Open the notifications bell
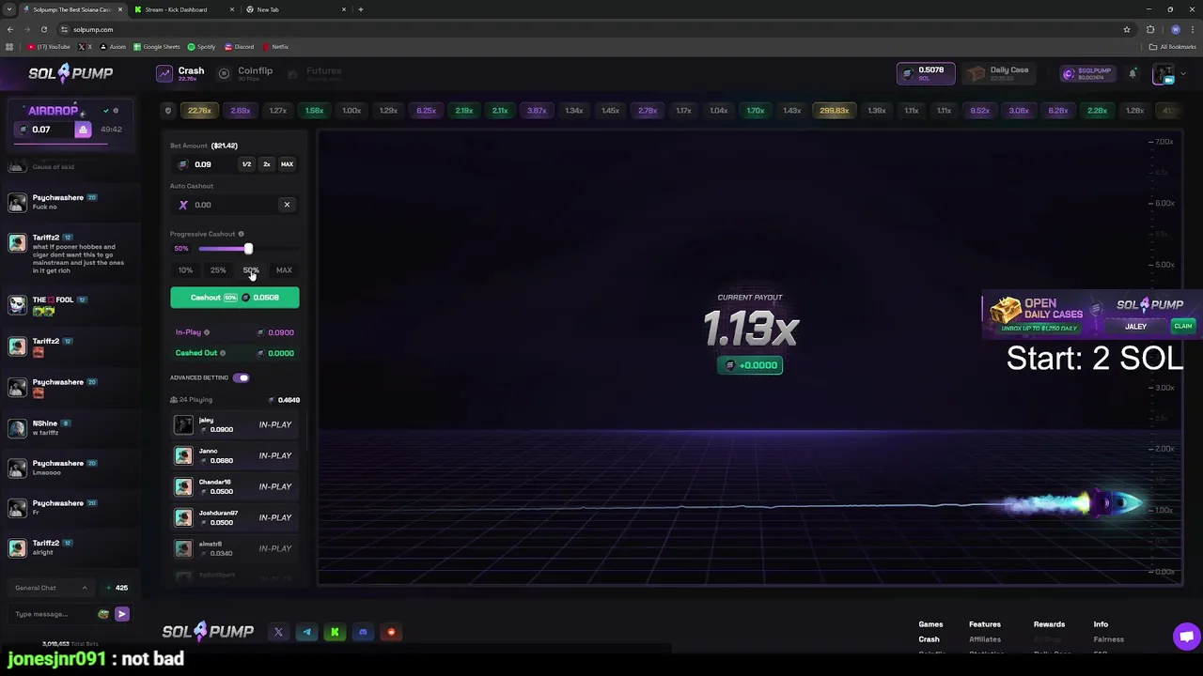1203x676 pixels. pyautogui.click(x=1133, y=73)
